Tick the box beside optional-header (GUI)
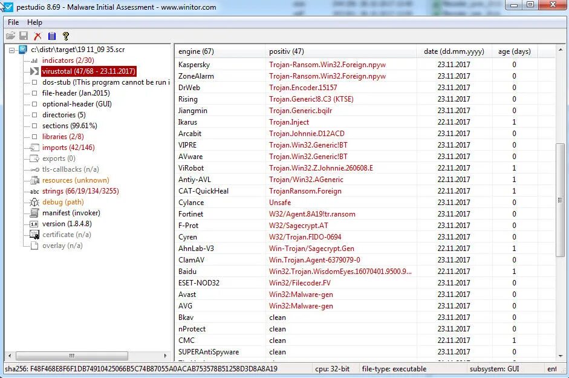Viewport: 569px width, 378px height. tap(34, 104)
